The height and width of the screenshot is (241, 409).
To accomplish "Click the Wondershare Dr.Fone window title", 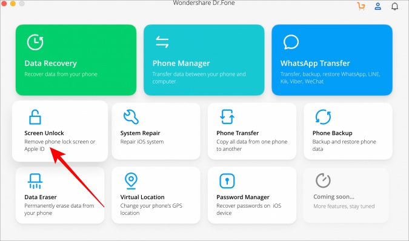I will pyautogui.click(x=204, y=3).
